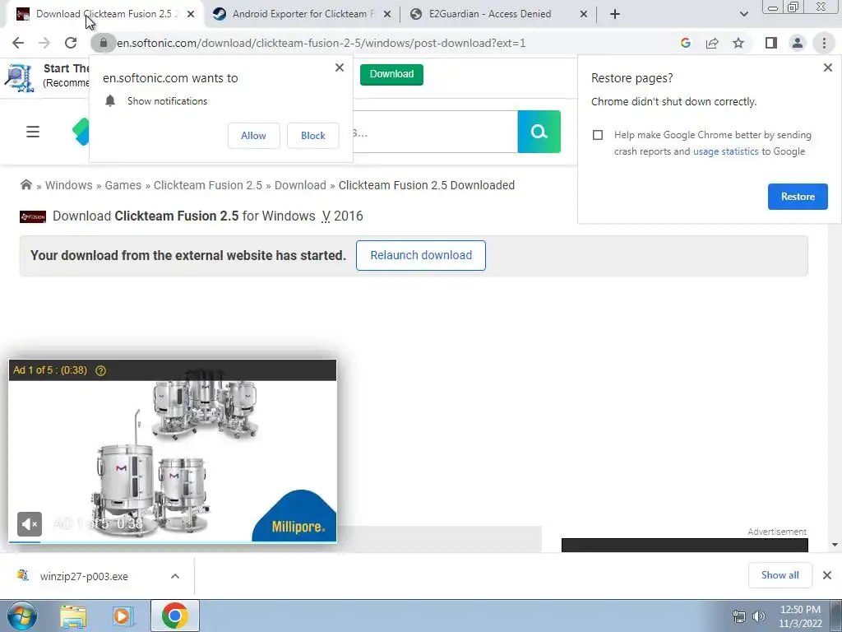This screenshot has height=632, width=842.
Task: Open the usage statistics link
Action: (x=725, y=151)
